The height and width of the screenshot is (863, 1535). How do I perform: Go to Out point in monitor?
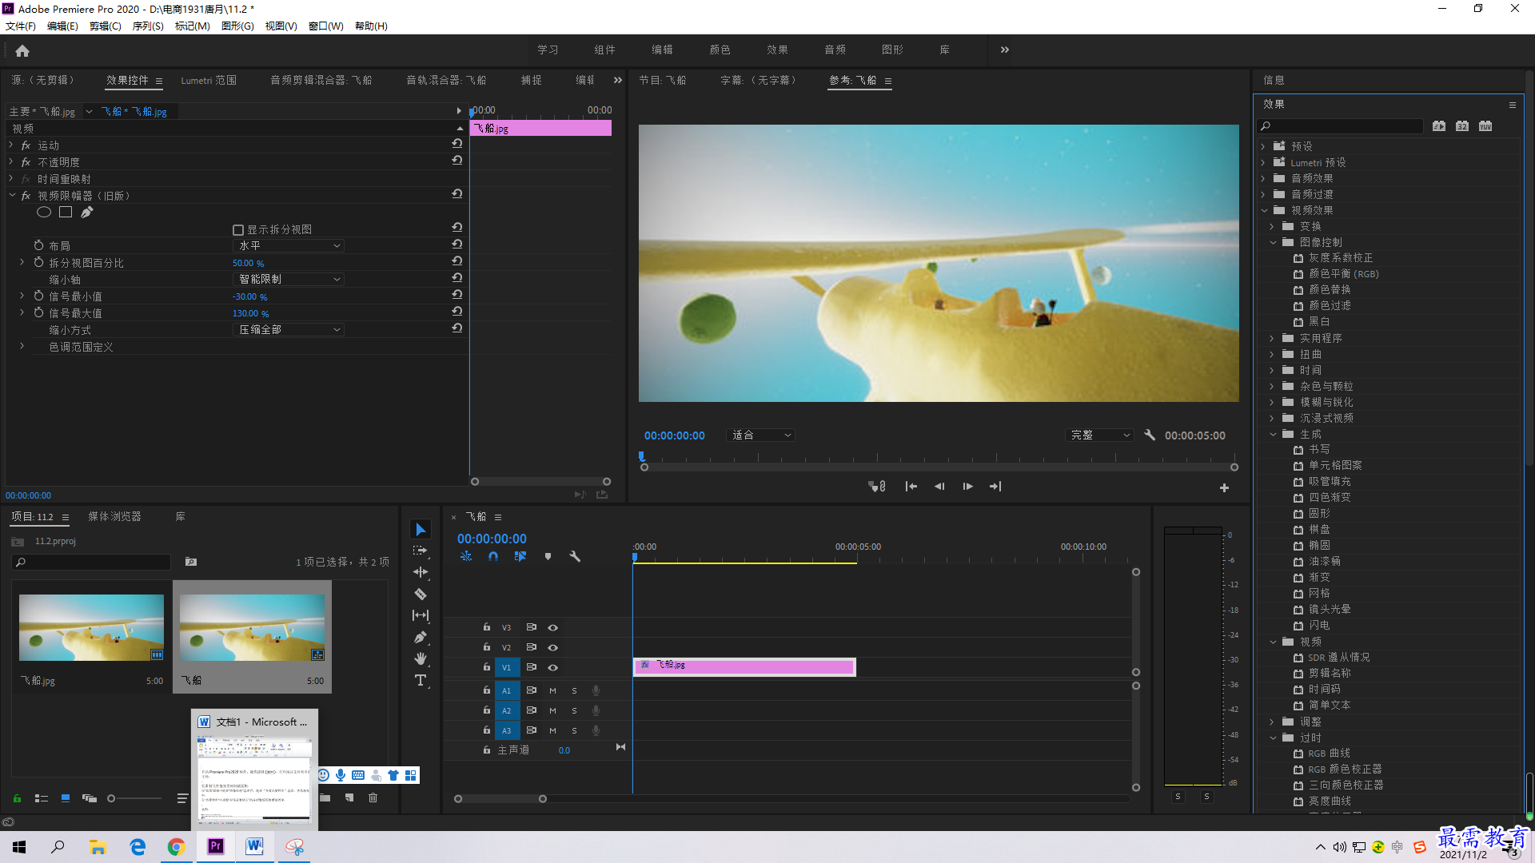pyautogui.click(x=995, y=486)
